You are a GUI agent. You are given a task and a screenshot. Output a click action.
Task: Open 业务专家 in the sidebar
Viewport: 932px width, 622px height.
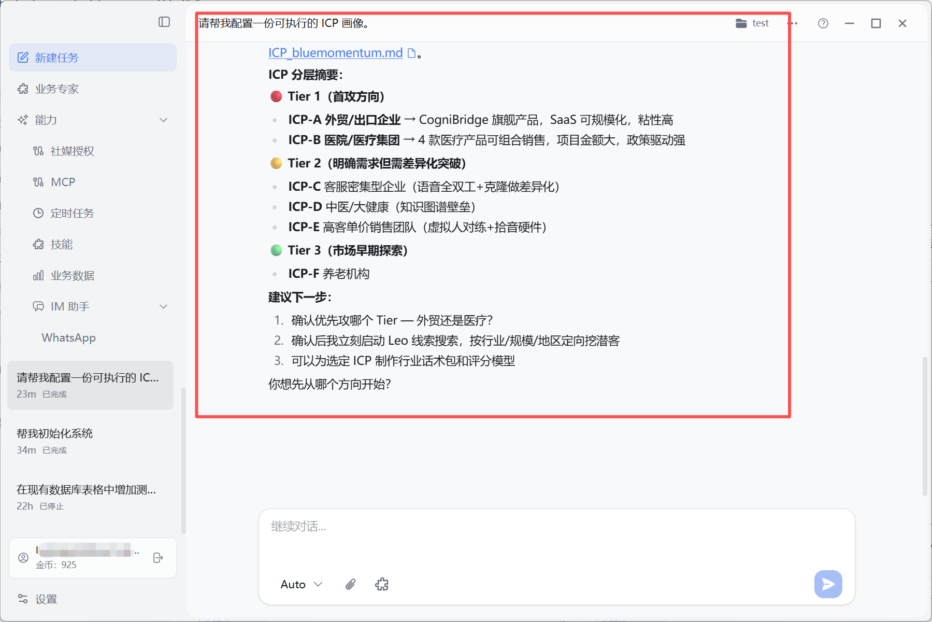tap(93, 89)
